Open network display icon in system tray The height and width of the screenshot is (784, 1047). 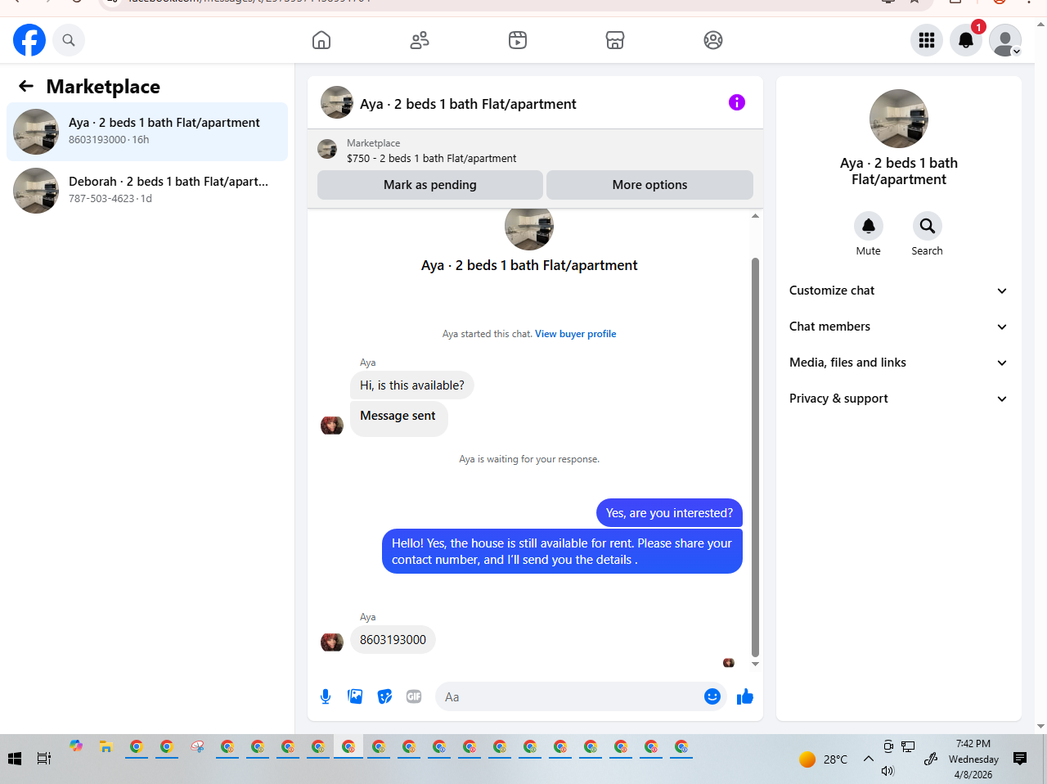908,746
